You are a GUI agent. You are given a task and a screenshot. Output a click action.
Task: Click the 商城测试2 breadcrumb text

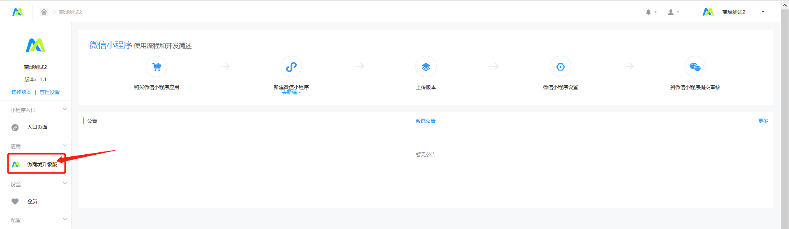70,12
